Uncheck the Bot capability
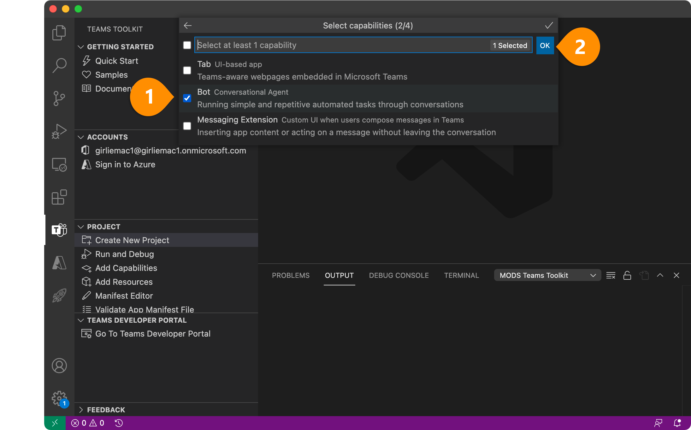The width and height of the screenshot is (691, 430). [187, 98]
